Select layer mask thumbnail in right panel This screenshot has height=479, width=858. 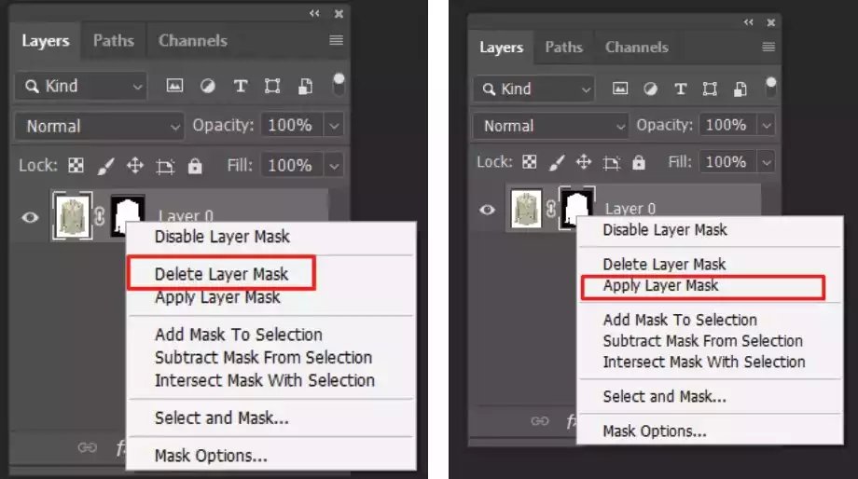coord(576,208)
